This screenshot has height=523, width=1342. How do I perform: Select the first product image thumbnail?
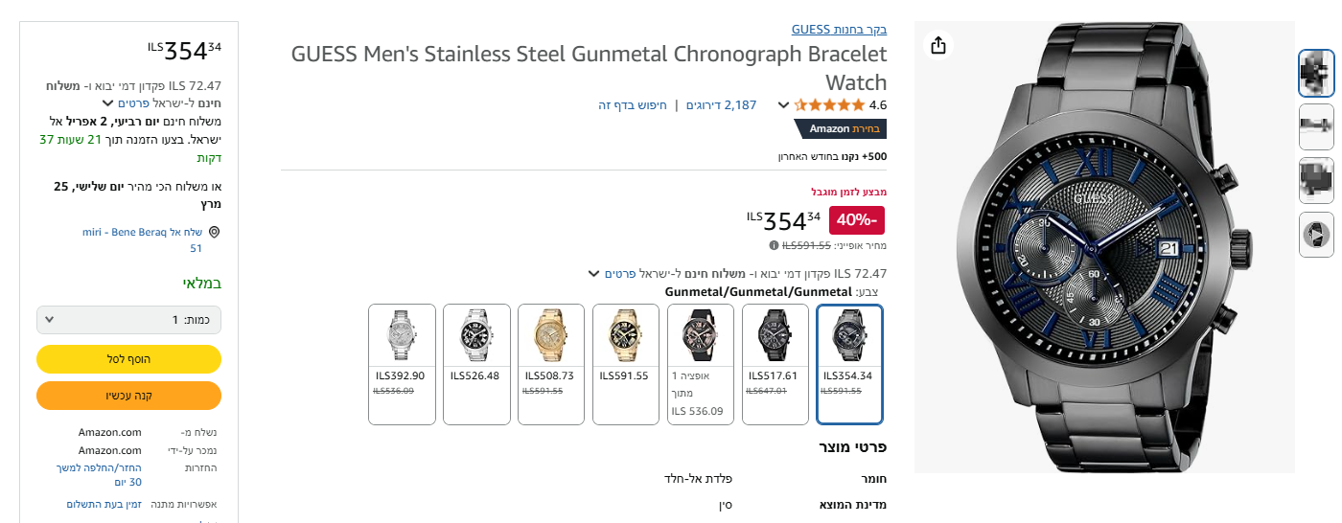click(x=1316, y=73)
